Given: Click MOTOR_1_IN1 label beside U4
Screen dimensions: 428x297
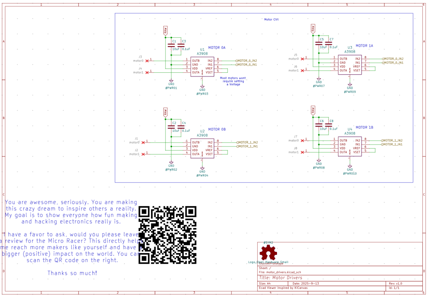Looking at the screenshot, I should (392, 145).
